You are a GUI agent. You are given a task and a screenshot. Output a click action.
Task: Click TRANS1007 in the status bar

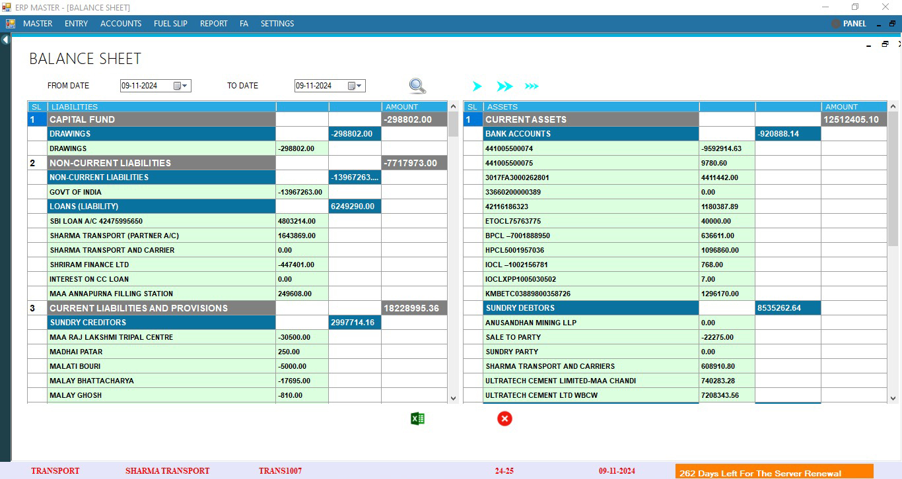tap(280, 471)
